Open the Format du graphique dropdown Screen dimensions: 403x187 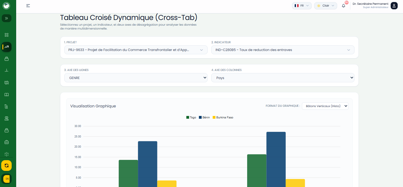(325, 106)
